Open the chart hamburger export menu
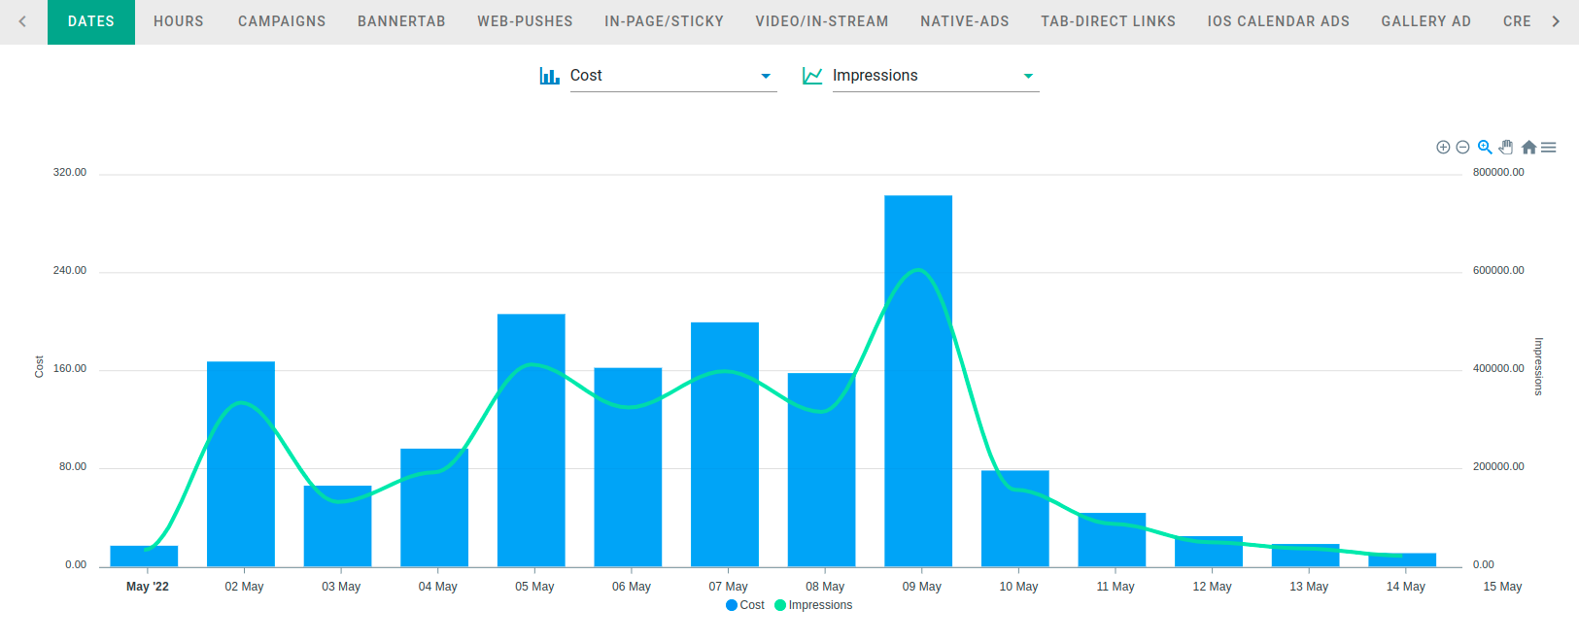Image resolution: width=1579 pixels, height=643 pixels. tap(1549, 148)
